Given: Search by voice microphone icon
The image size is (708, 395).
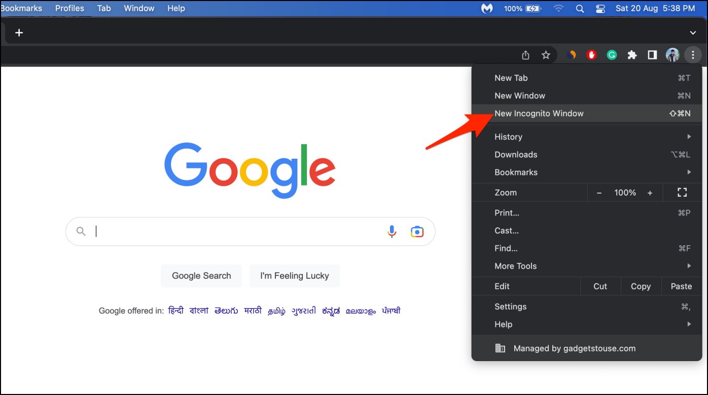Looking at the screenshot, I should pos(392,232).
